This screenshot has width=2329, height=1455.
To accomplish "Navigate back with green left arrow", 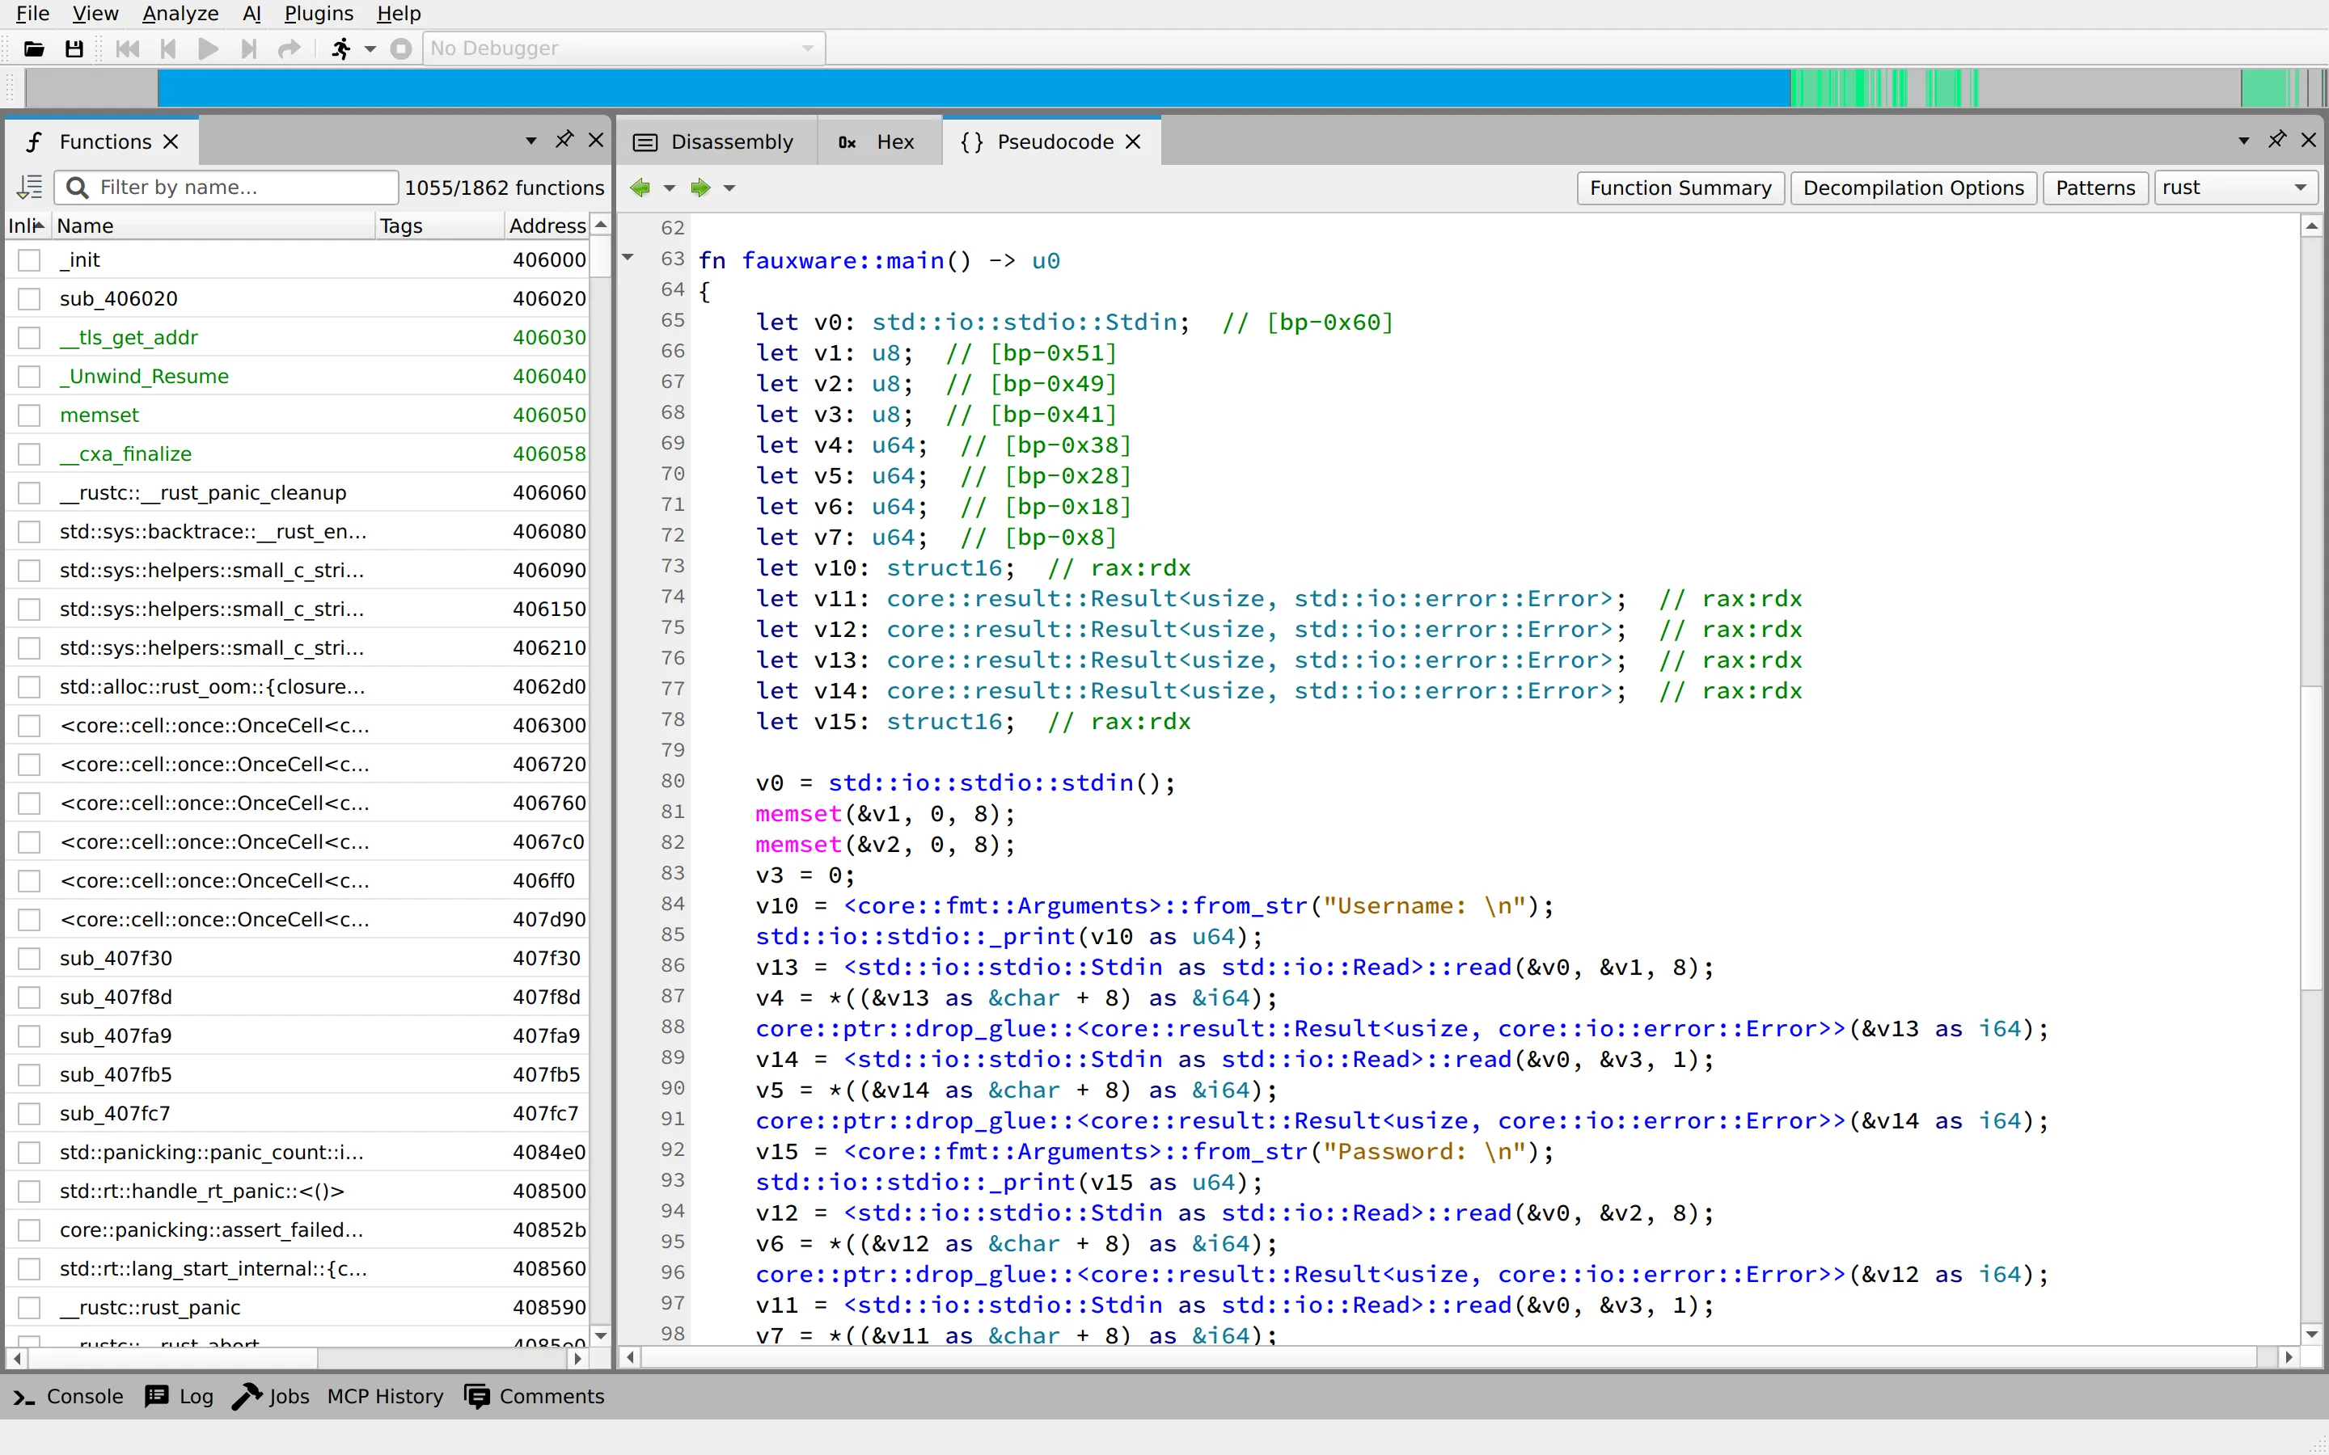I will [640, 188].
